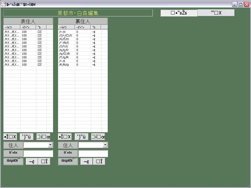Close the application window
This screenshot has height=188, width=251.
[247, 4]
